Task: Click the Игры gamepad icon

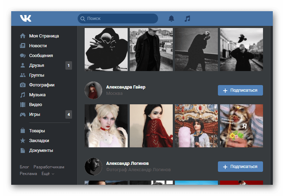Action: point(23,114)
